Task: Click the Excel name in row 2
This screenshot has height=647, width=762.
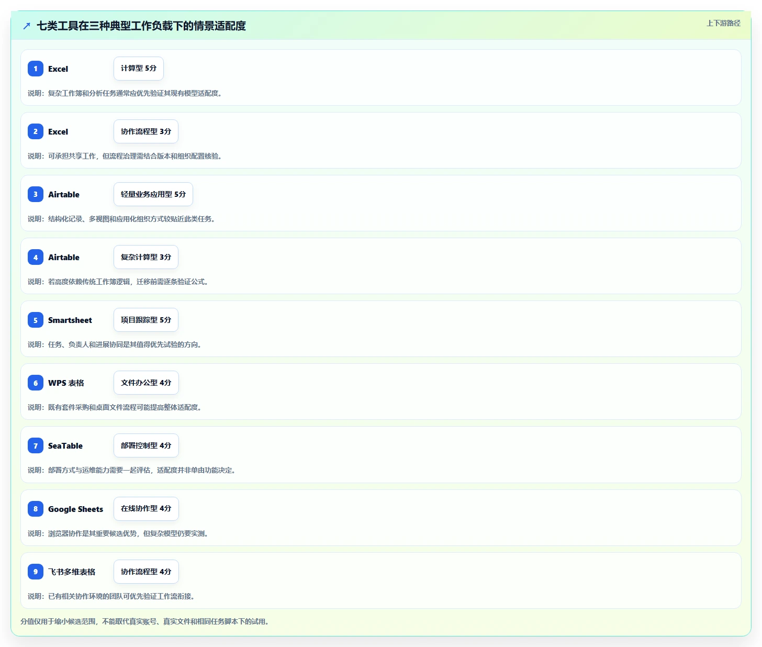Action: click(x=58, y=131)
